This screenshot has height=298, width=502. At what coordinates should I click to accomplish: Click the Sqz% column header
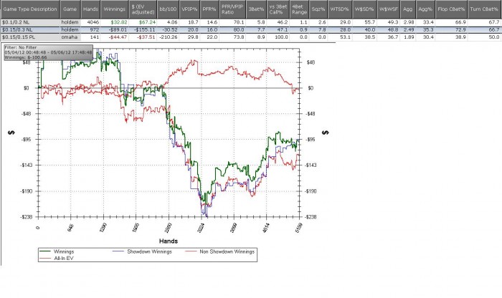318,9
